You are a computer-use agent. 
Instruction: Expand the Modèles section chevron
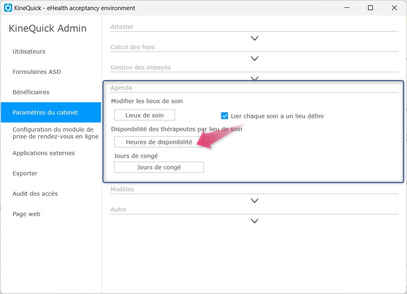tap(254, 201)
